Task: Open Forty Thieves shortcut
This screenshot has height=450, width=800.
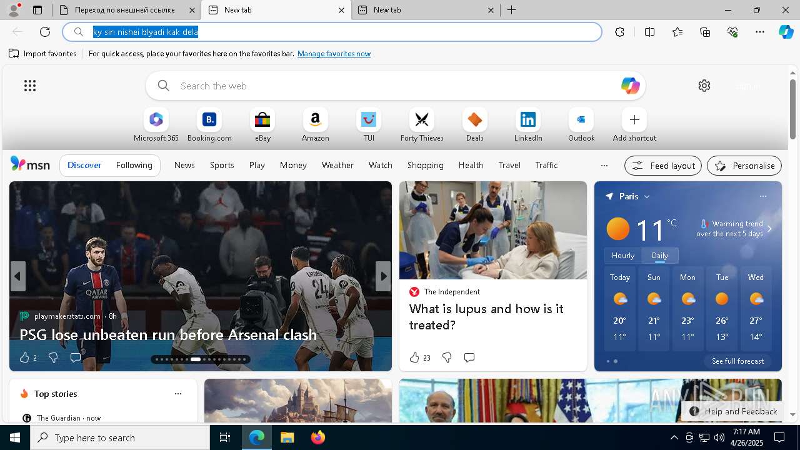Action: pos(422,125)
